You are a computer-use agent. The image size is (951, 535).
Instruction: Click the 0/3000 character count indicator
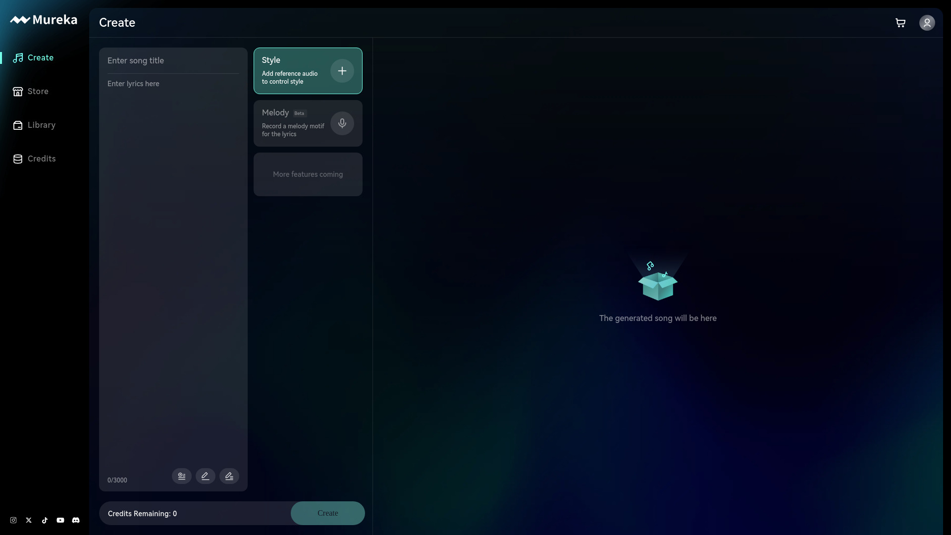coord(117,480)
